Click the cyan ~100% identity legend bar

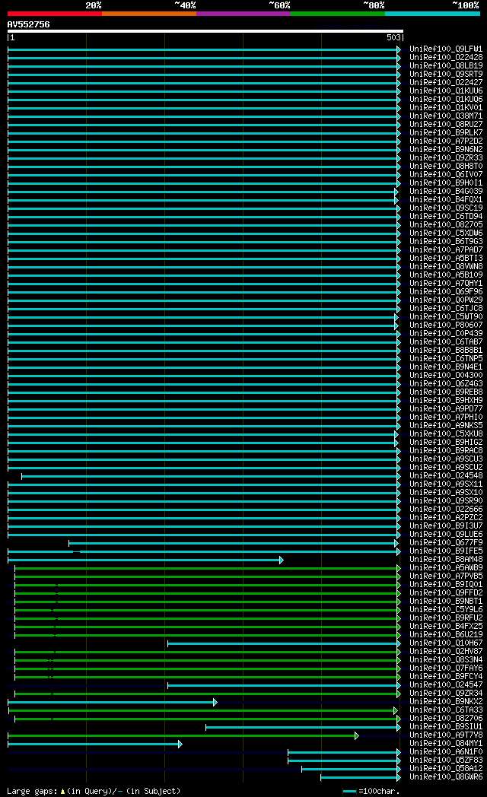point(432,14)
